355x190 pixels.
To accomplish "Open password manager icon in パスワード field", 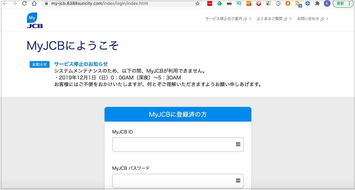I will [238, 181].
